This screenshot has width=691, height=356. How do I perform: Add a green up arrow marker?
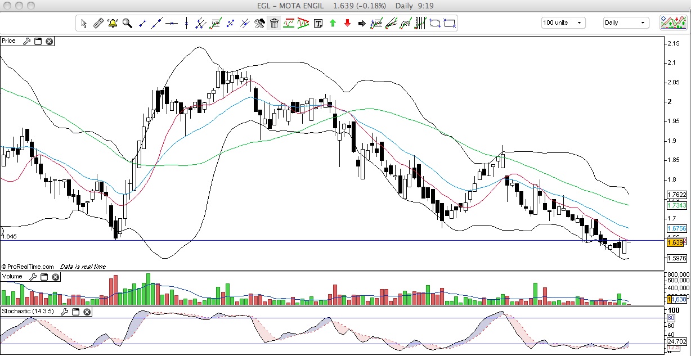[x=333, y=23]
